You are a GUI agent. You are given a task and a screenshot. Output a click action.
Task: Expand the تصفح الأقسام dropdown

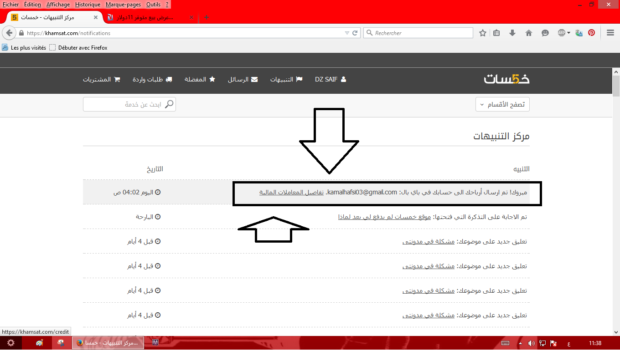(x=502, y=104)
